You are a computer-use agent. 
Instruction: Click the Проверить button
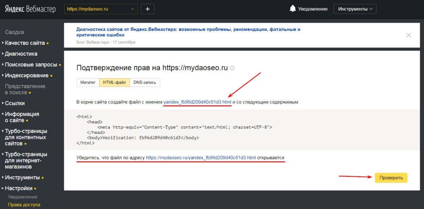pyautogui.click(x=391, y=178)
